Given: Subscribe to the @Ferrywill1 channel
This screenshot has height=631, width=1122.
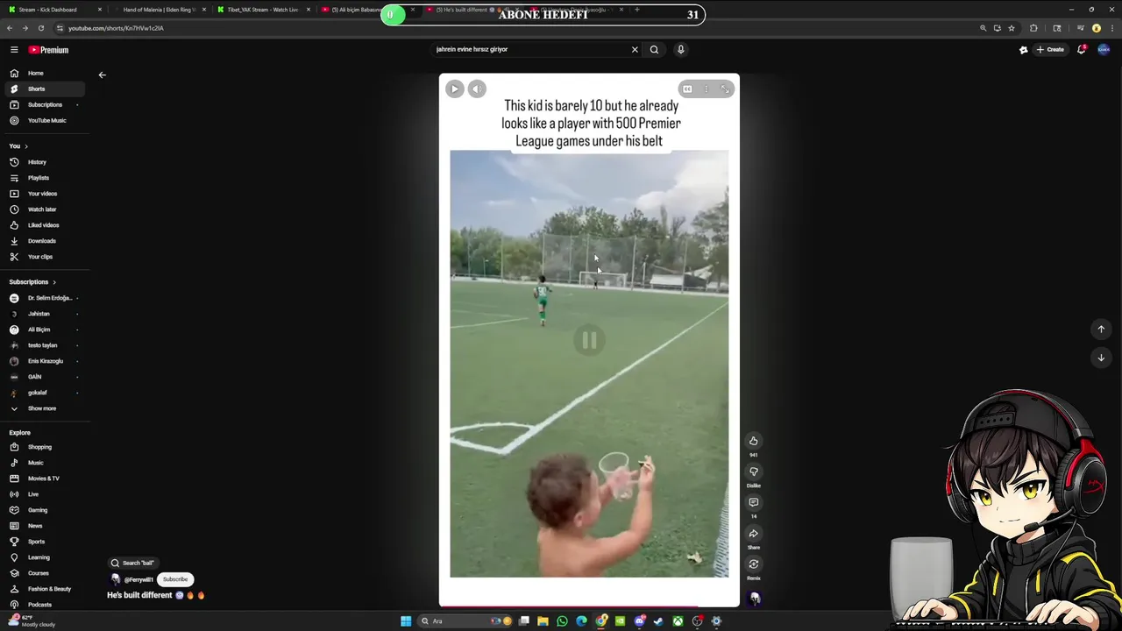Looking at the screenshot, I should click(175, 579).
